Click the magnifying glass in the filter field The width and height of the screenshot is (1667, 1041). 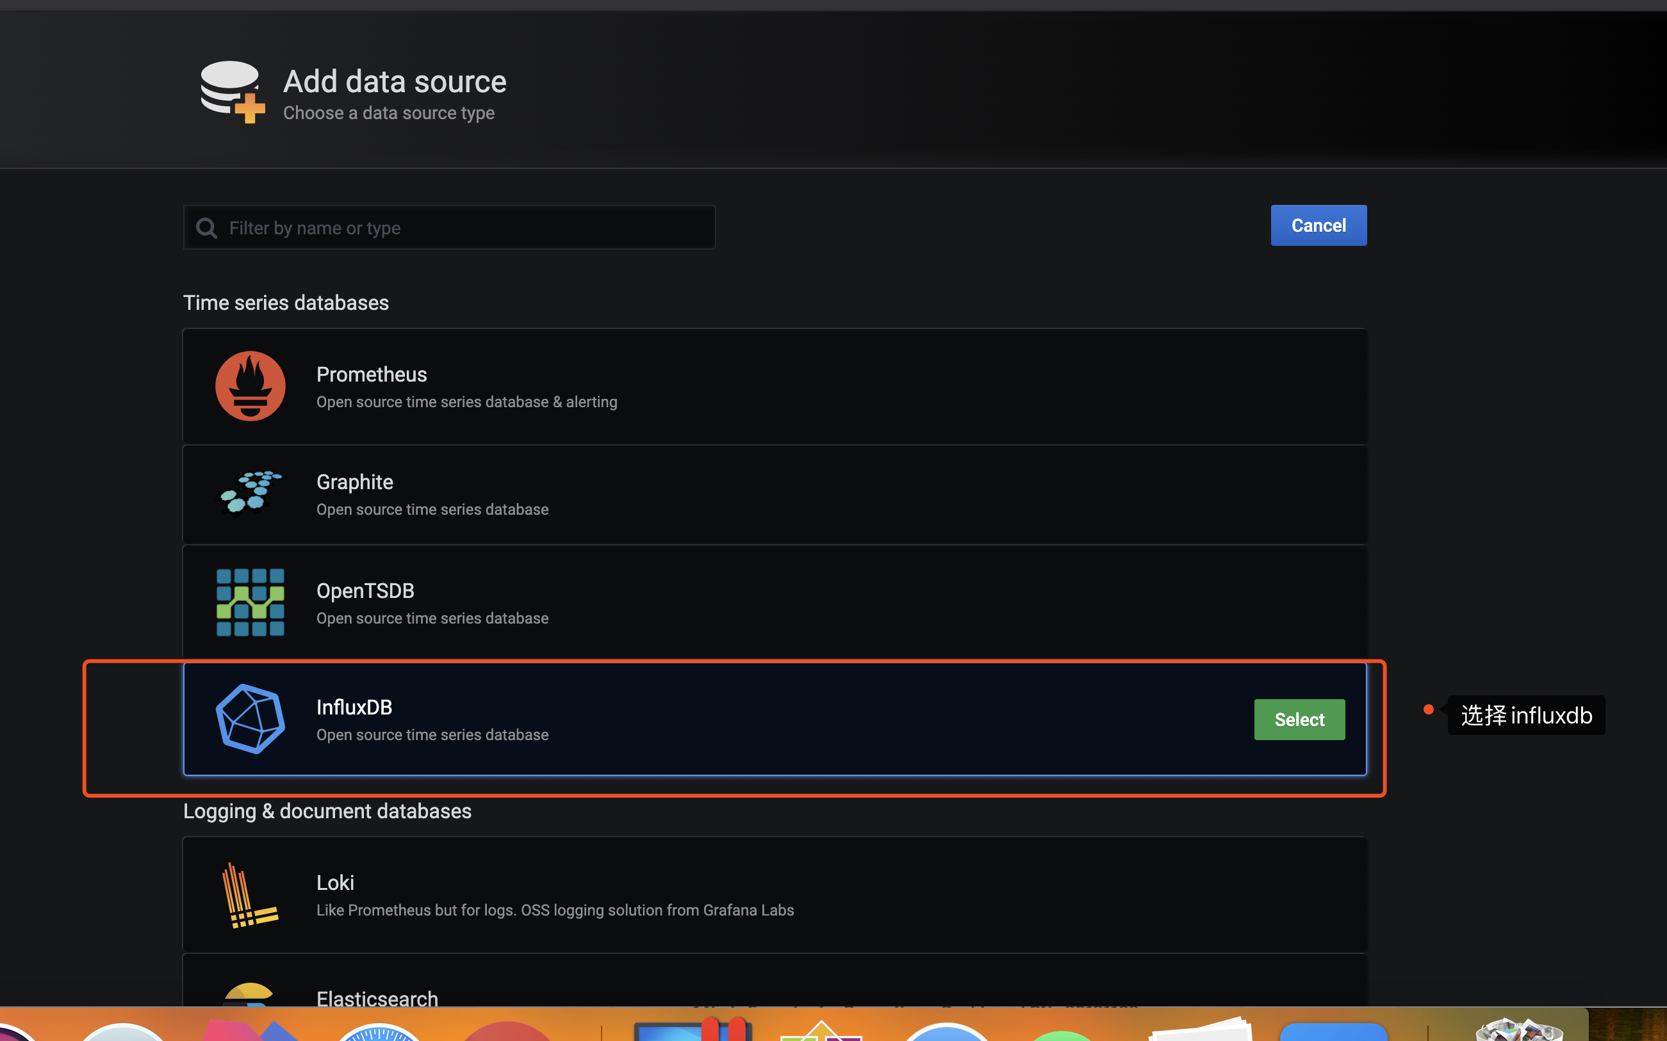point(206,227)
